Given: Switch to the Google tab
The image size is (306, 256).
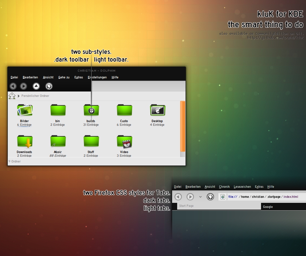Looking at the screenshot, I should [284, 207].
